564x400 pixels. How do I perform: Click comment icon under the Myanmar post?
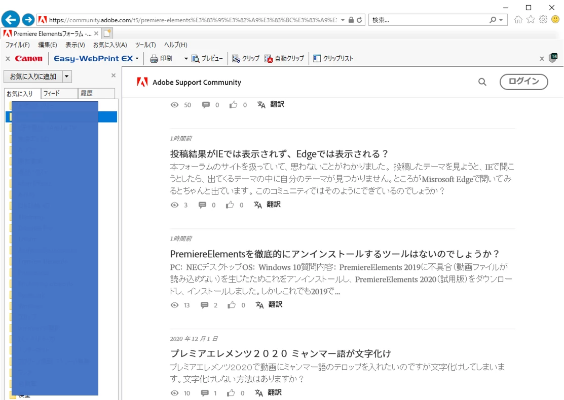205,393
